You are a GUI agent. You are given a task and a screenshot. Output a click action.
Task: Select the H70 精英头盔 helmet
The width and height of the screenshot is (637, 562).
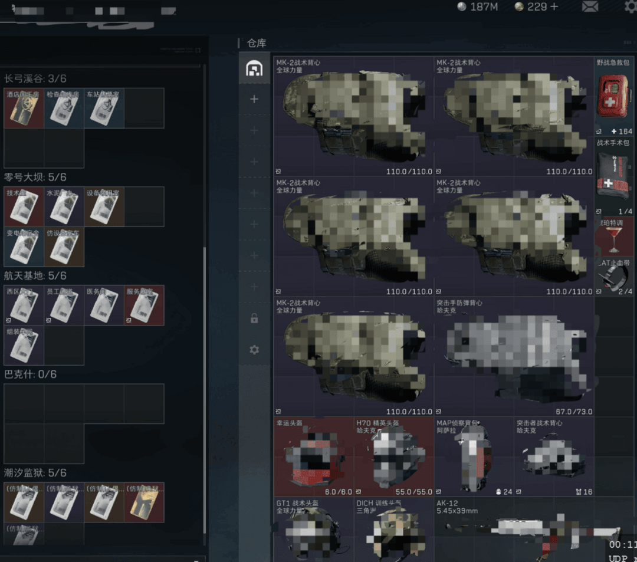pyautogui.click(x=393, y=457)
